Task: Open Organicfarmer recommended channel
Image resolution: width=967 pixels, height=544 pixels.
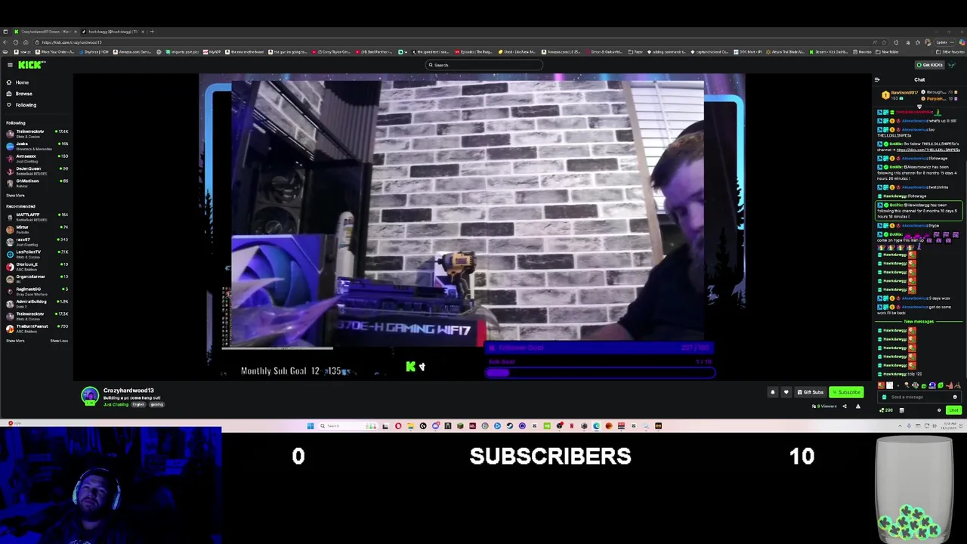Action: [37, 277]
